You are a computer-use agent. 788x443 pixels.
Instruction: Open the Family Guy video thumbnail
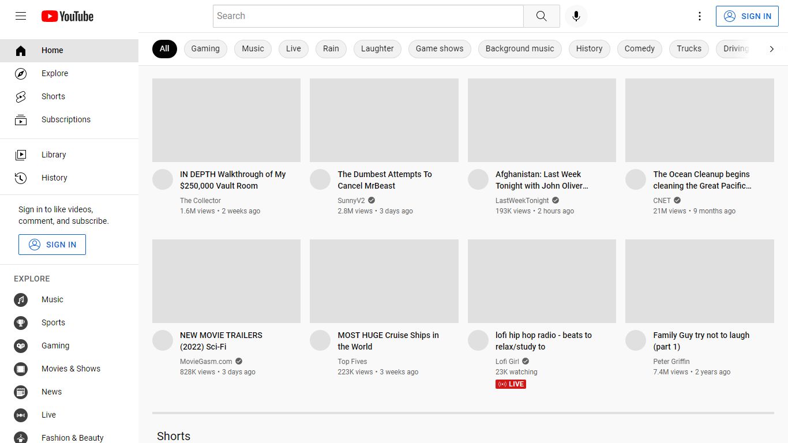700,281
